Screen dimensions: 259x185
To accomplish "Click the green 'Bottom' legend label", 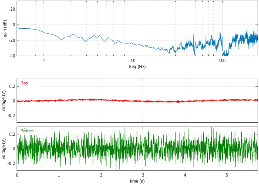I will pos(28,131).
